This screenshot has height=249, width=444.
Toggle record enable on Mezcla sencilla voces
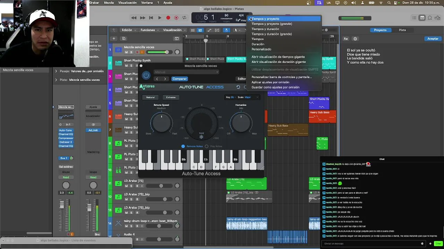[137, 52]
